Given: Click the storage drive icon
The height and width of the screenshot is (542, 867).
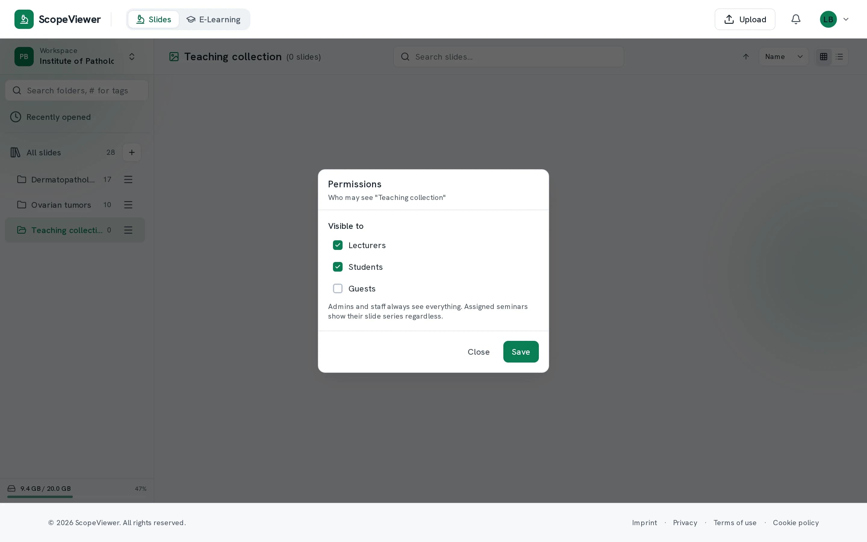Looking at the screenshot, I should pyautogui.click(x=11, y=489).
